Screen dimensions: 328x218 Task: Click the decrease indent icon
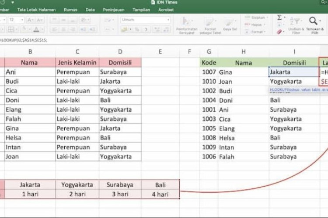pos(83,29)
